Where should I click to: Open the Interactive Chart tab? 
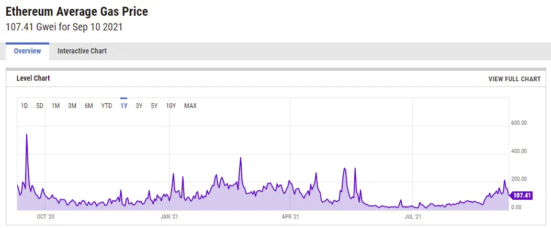pyautogui.click(x=82, y=51)
